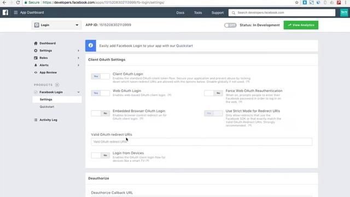Image resolution: width=350 pixels, height=197 pixels.
Task: Click the search magnifier icon
Action: [x=234, y=13]
